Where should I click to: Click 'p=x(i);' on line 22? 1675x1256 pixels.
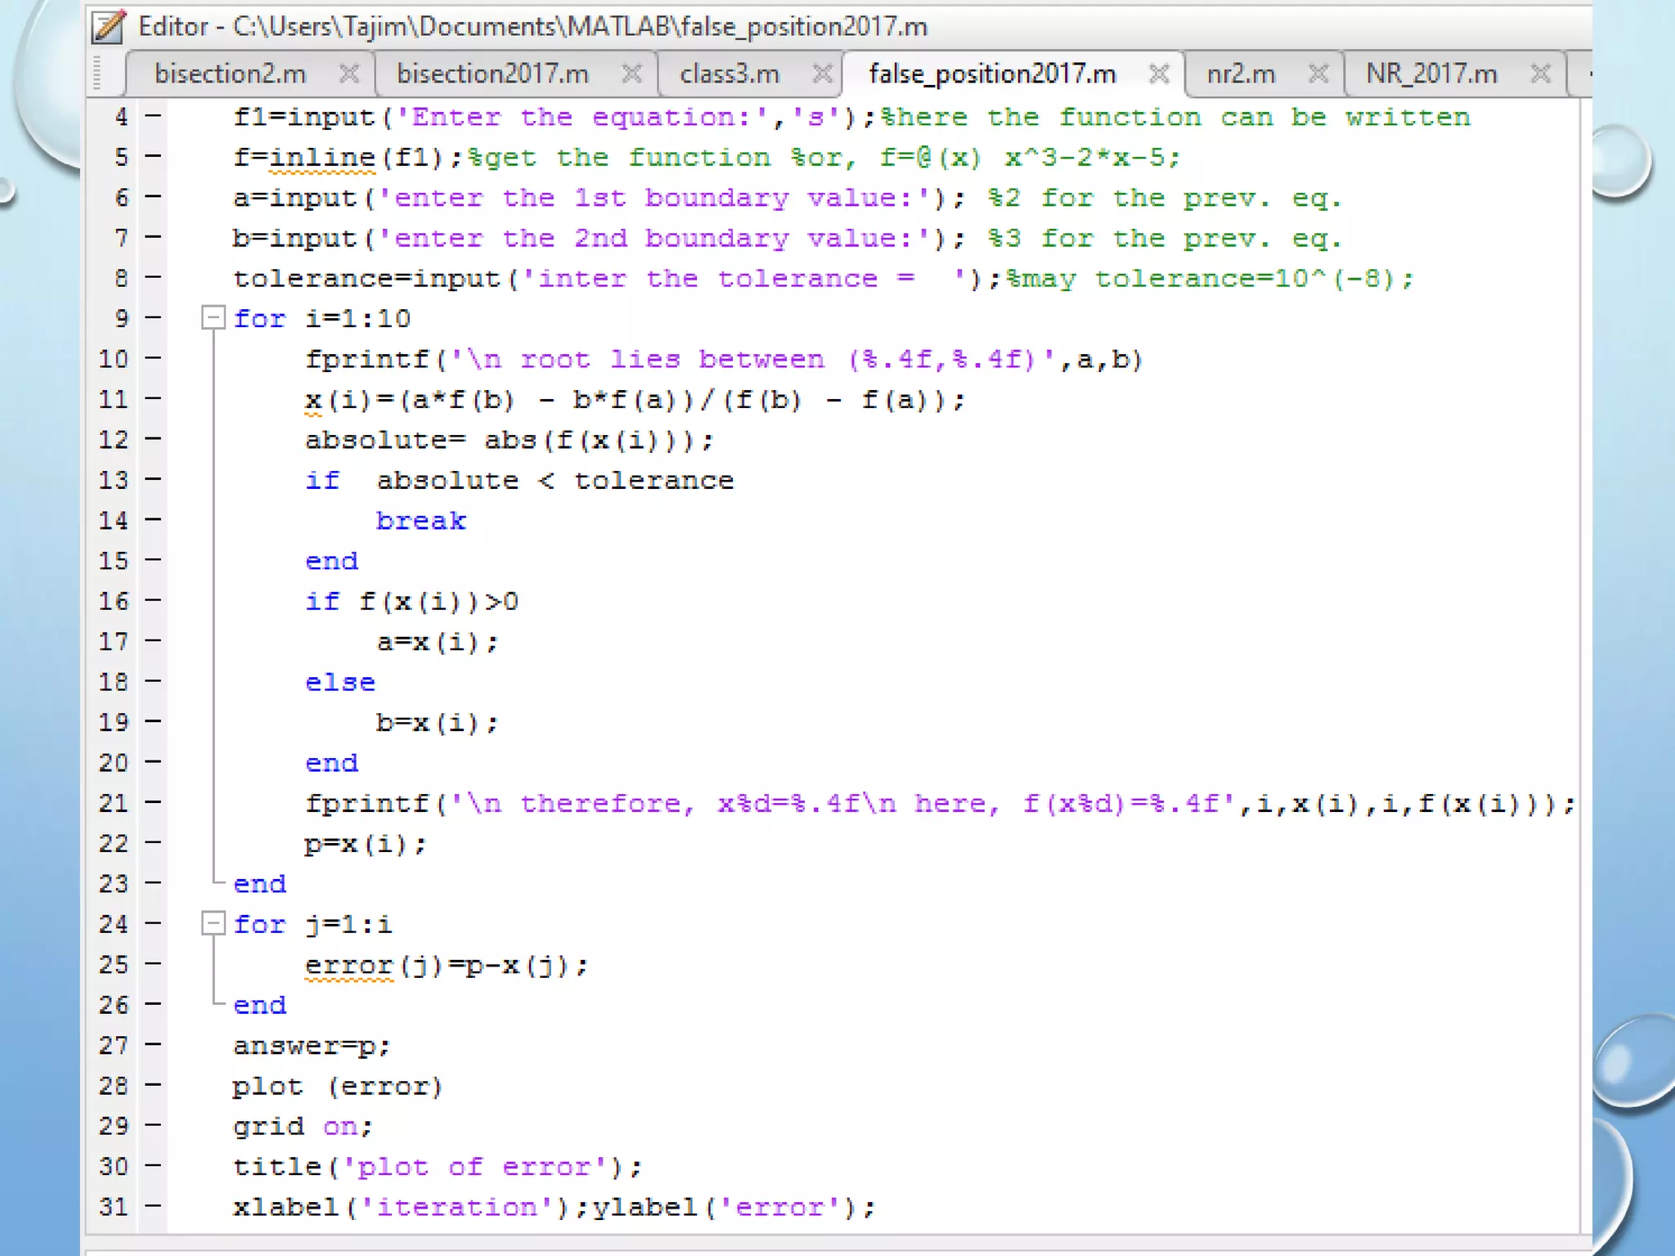[x=366, y=844]
